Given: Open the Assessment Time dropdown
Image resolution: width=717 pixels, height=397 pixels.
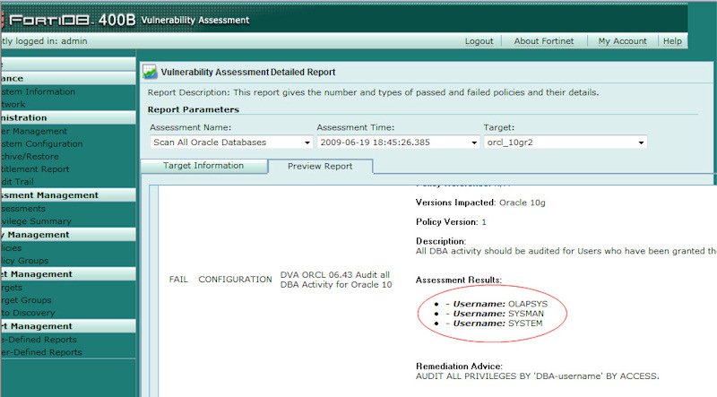Looking at the screenshot, I should pyautogui.click(x=398, y=142).
